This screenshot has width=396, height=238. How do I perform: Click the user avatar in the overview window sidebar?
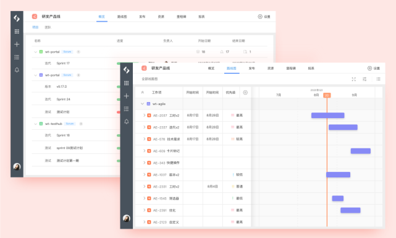pos(17,166)
